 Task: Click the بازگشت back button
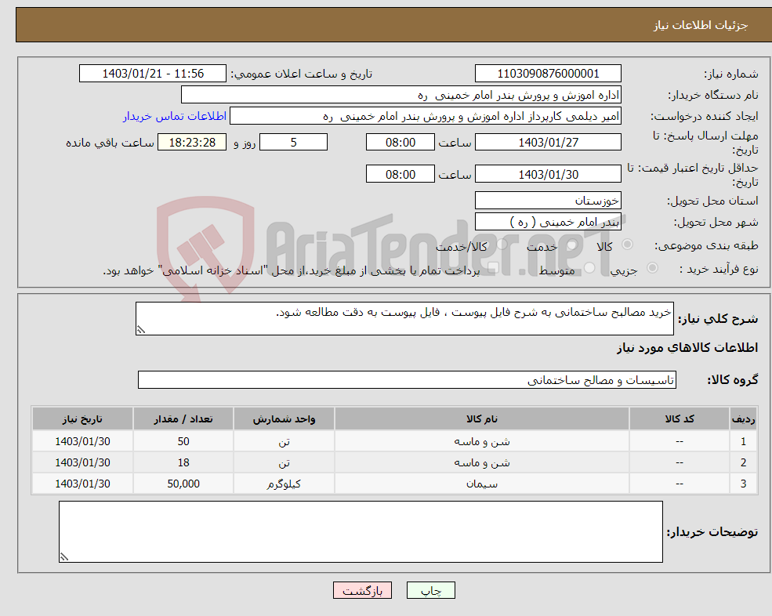(x=362, y=590)
